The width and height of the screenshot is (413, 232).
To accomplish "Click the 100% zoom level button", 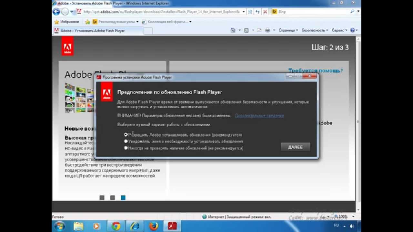I will pyautogui.click(x=341, y=217).
